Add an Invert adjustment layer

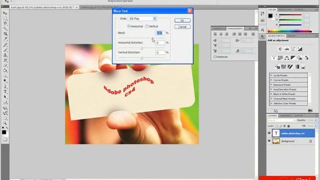[277, 66]
